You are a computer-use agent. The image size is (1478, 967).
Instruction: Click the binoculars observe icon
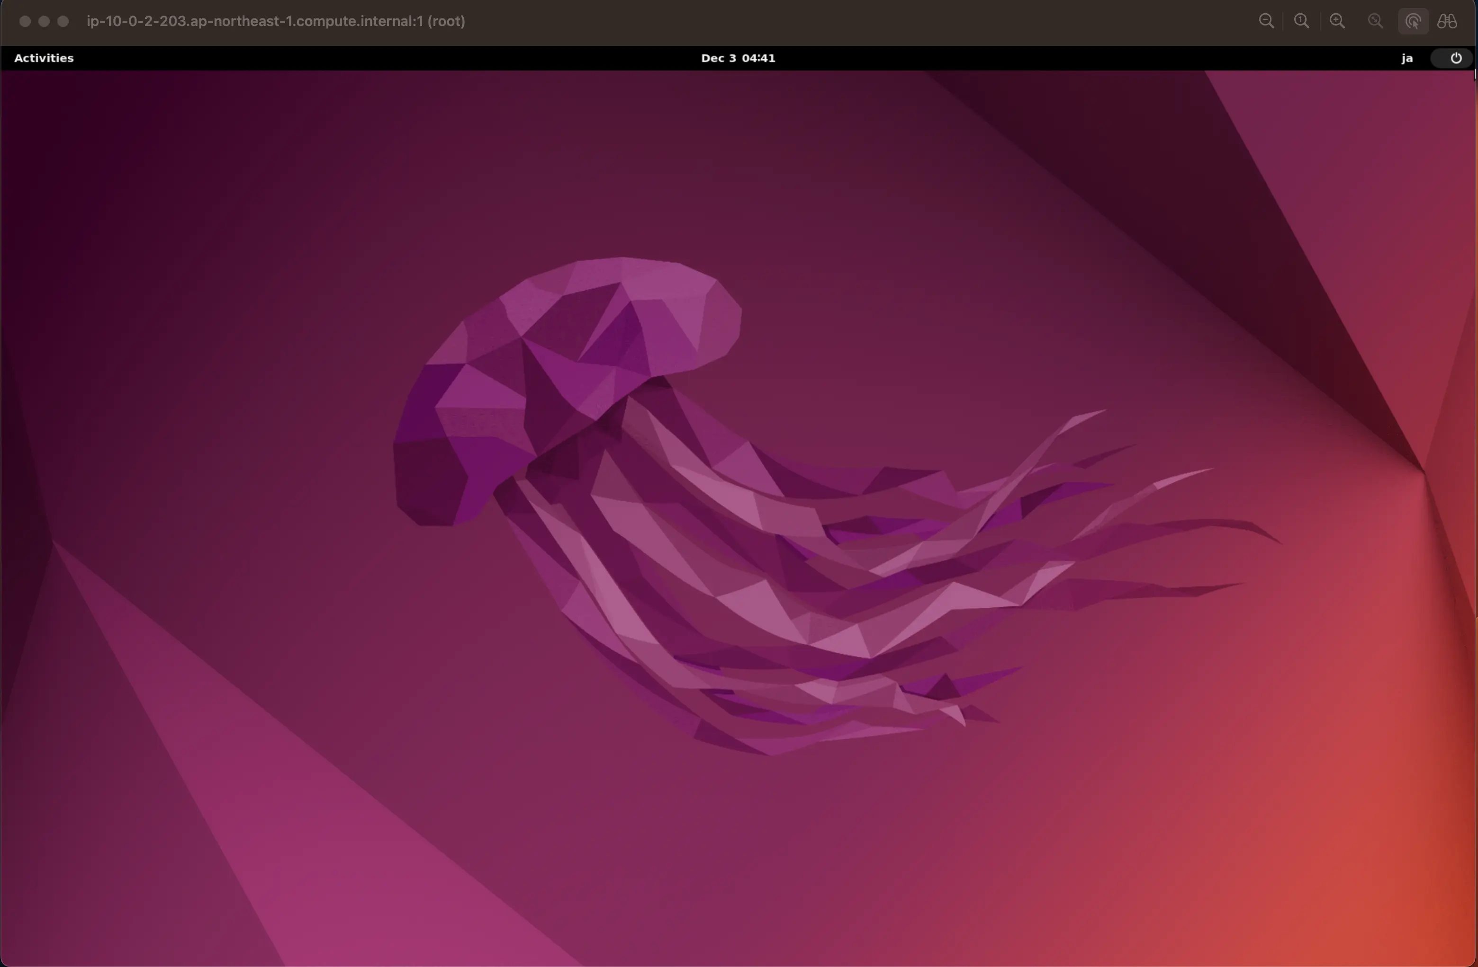[1447, 21]
